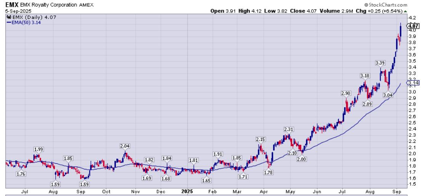Image resolution: width=422 pixels, height=196 pixels.
Task: Click the 1.65 low label in late January
Action: 206,181
